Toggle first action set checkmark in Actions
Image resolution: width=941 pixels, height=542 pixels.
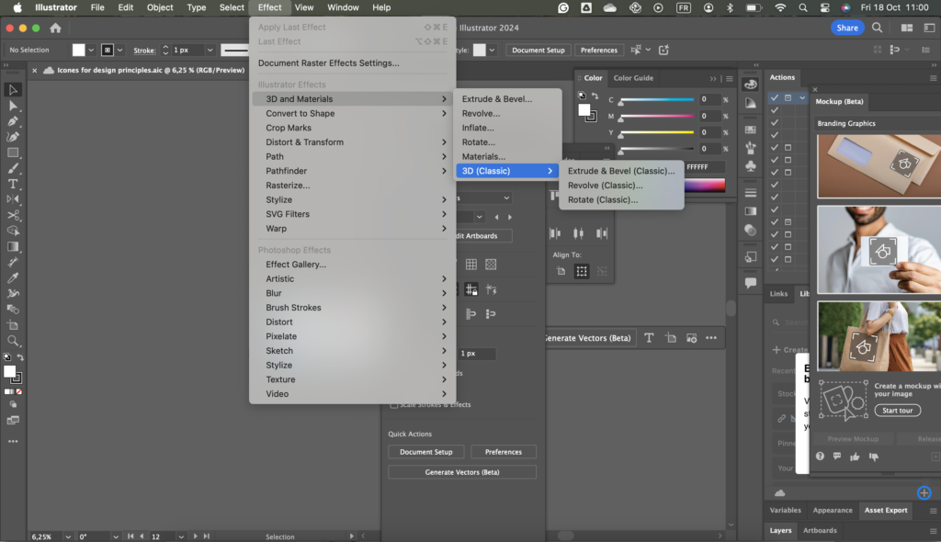(775, 97)
